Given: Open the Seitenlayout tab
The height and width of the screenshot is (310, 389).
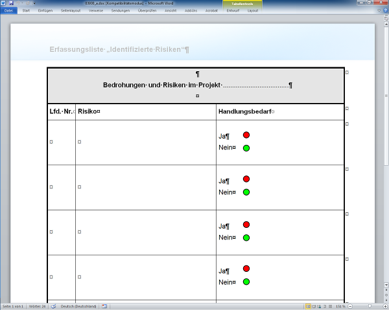Looking at the screenshot, I should click(x=71, y=10).
